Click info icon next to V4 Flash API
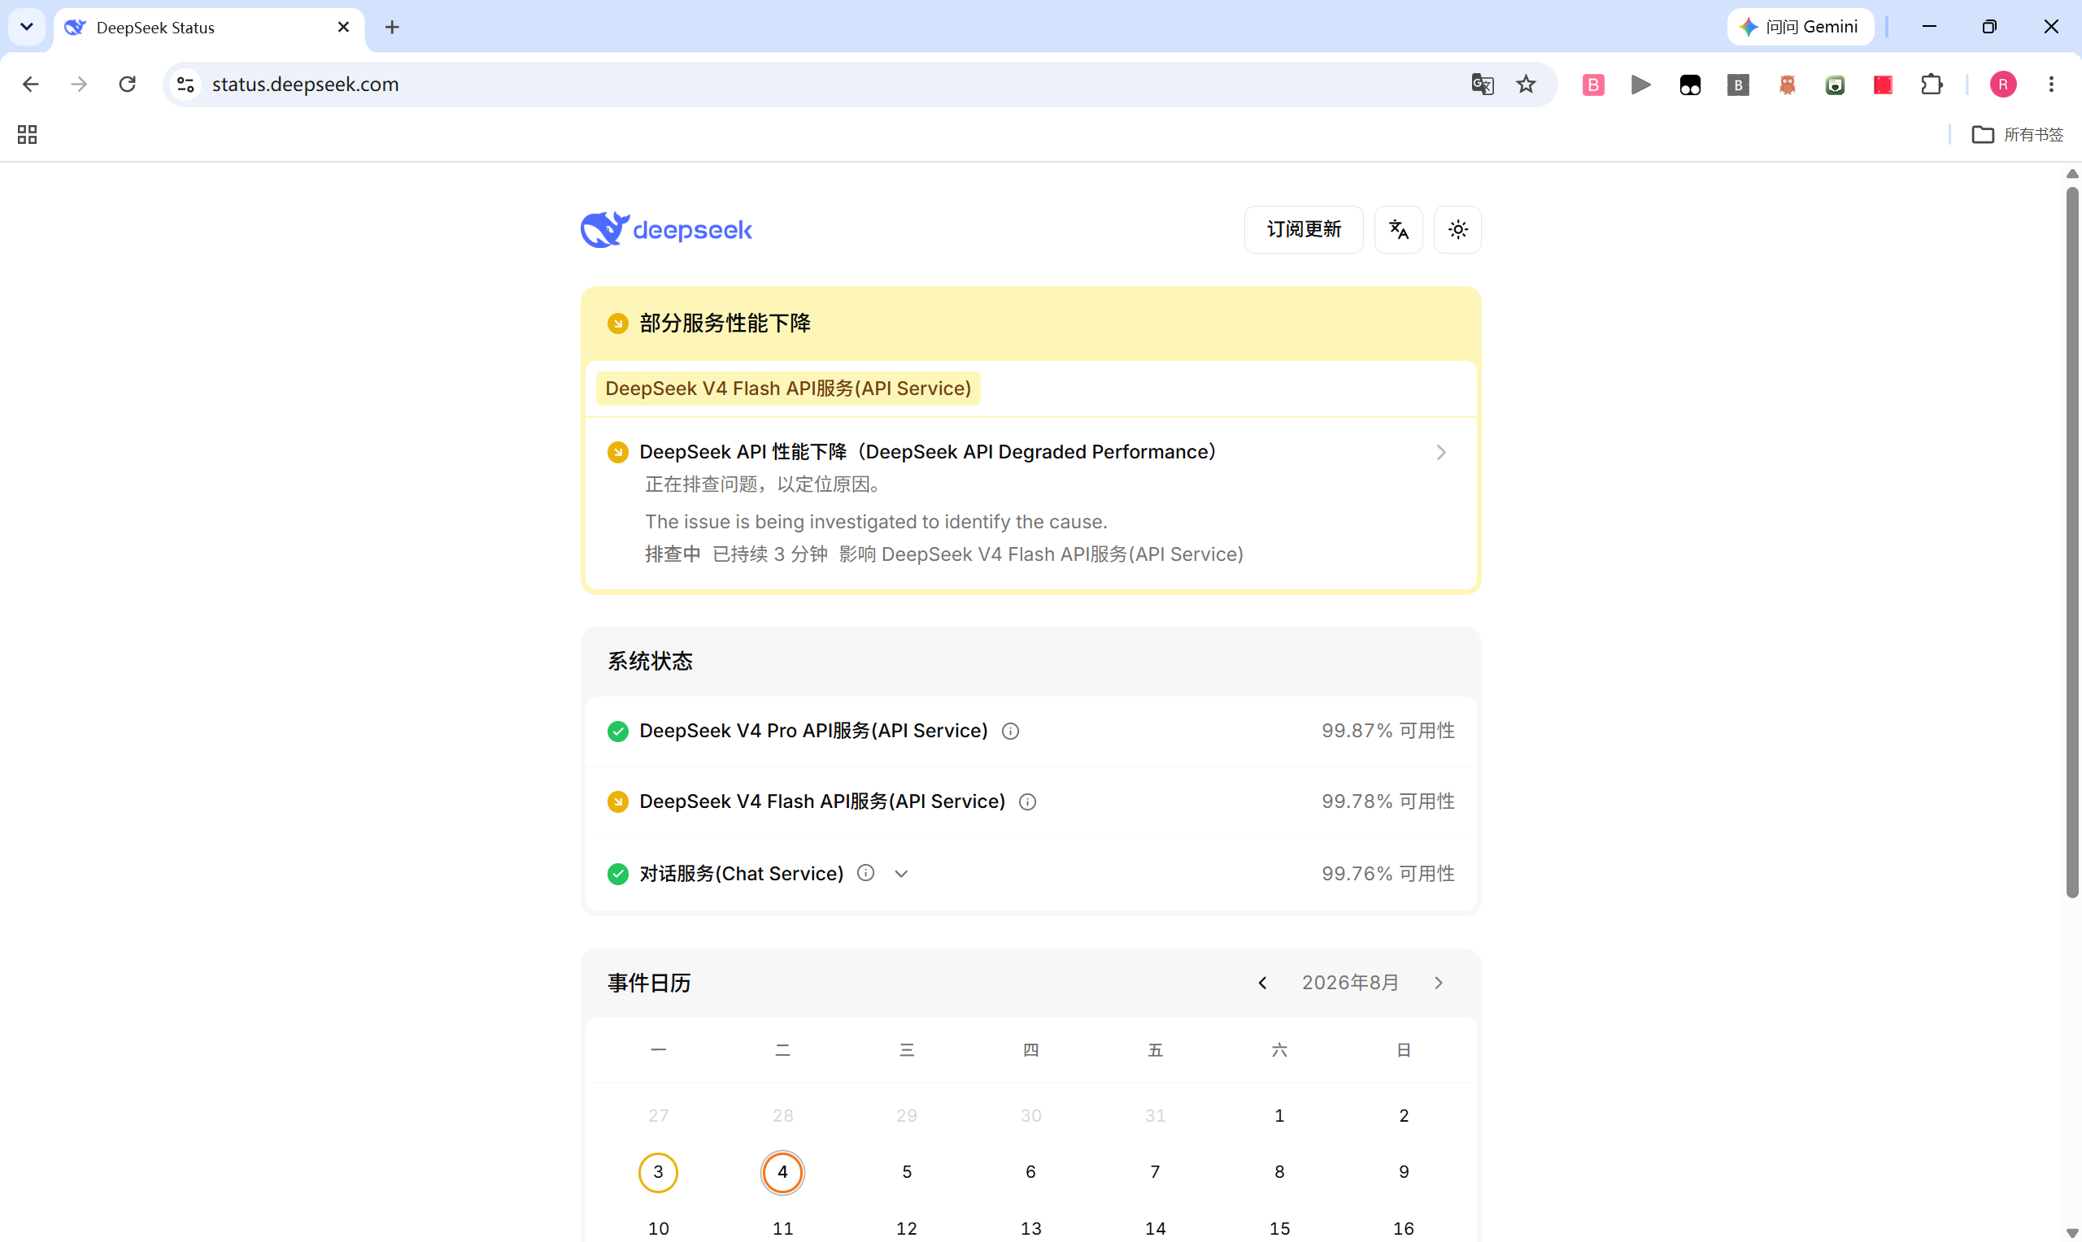The width and height of the screenshot is (2082, 1242). coord(1027,801)
